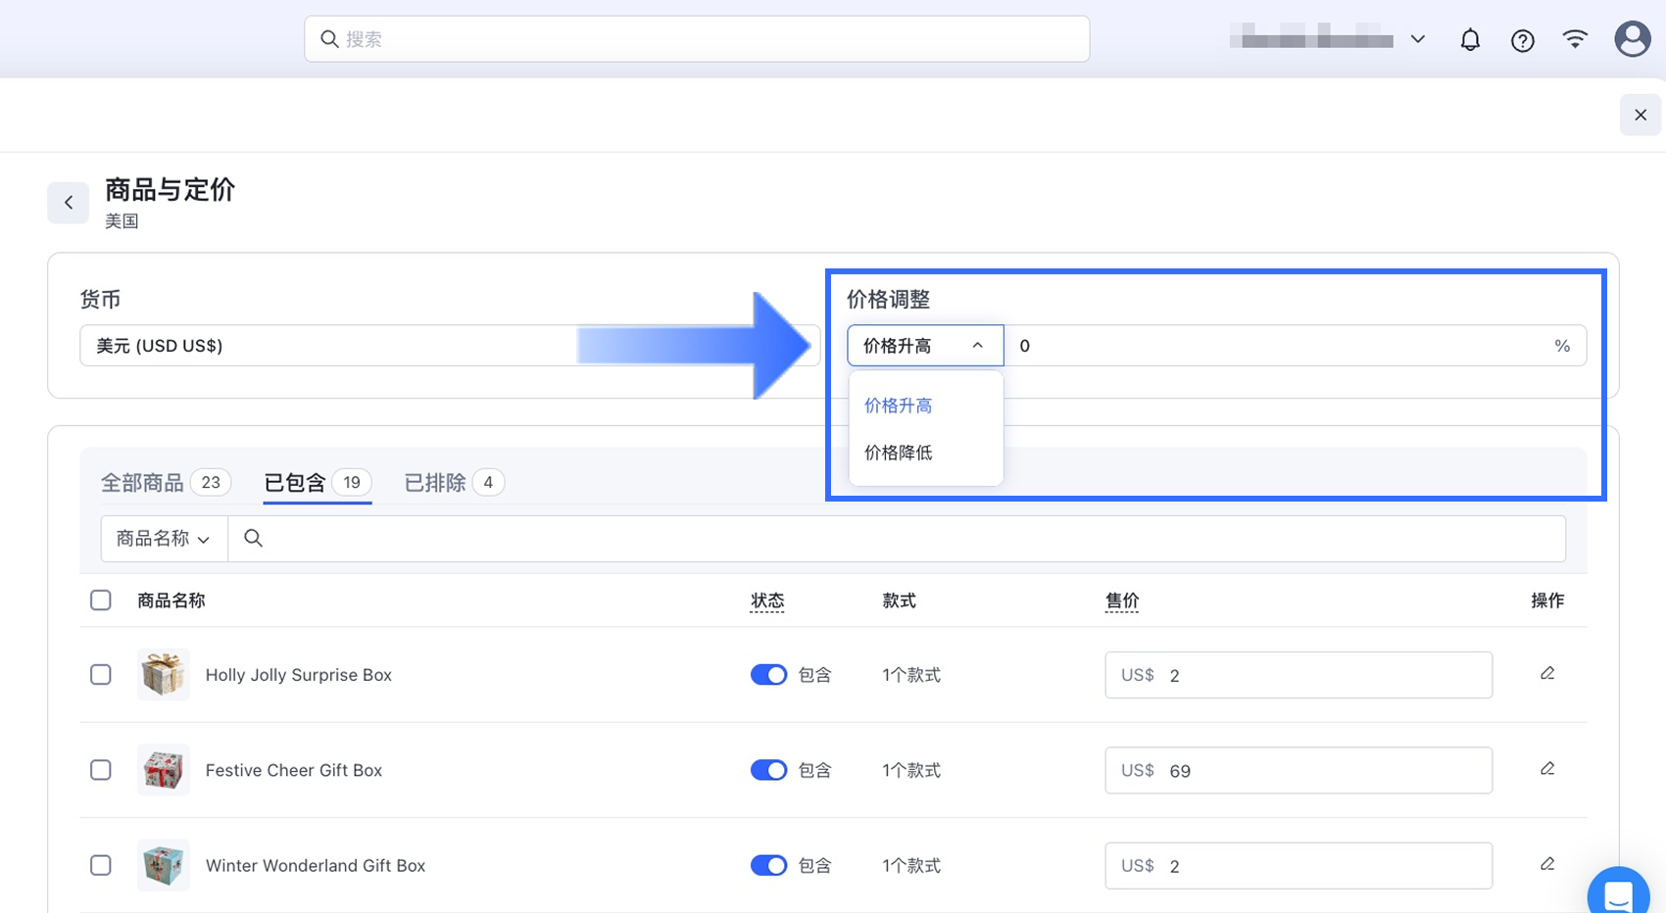Open the user account avatar
Image resolution: width=1666 pixels, height=913 pixels.
coord(1632,39)
